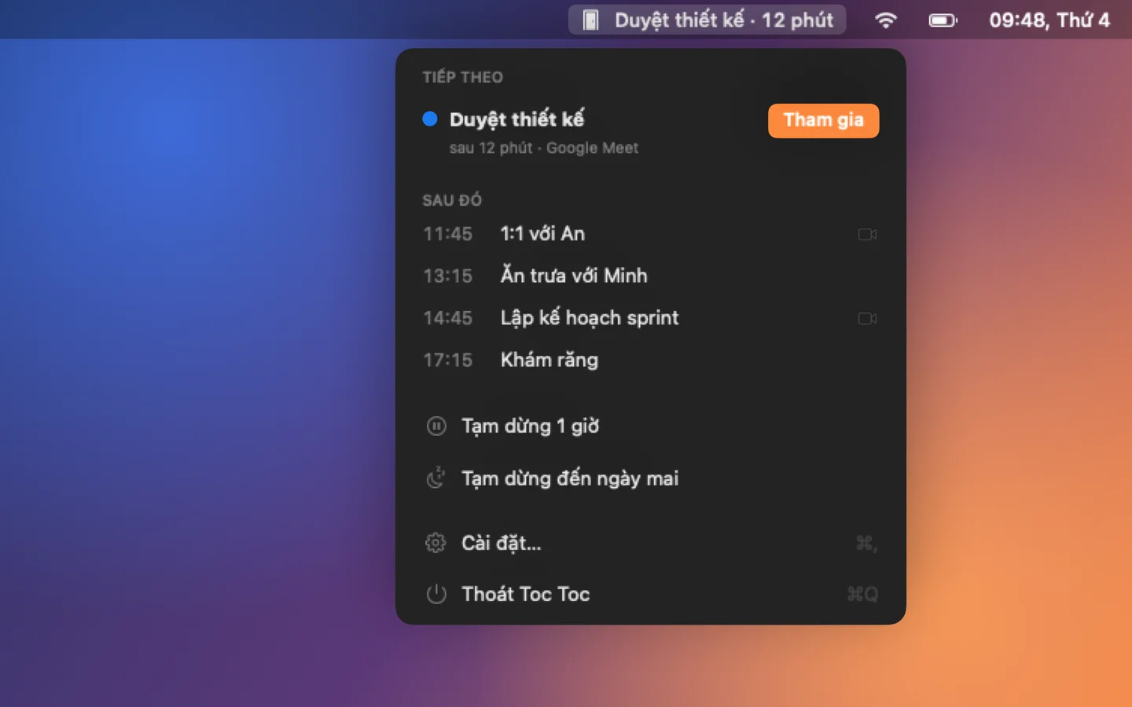Select the Lập kế hoạch sprint event
The image size is (1132, 707).
[x=651, y=318]
